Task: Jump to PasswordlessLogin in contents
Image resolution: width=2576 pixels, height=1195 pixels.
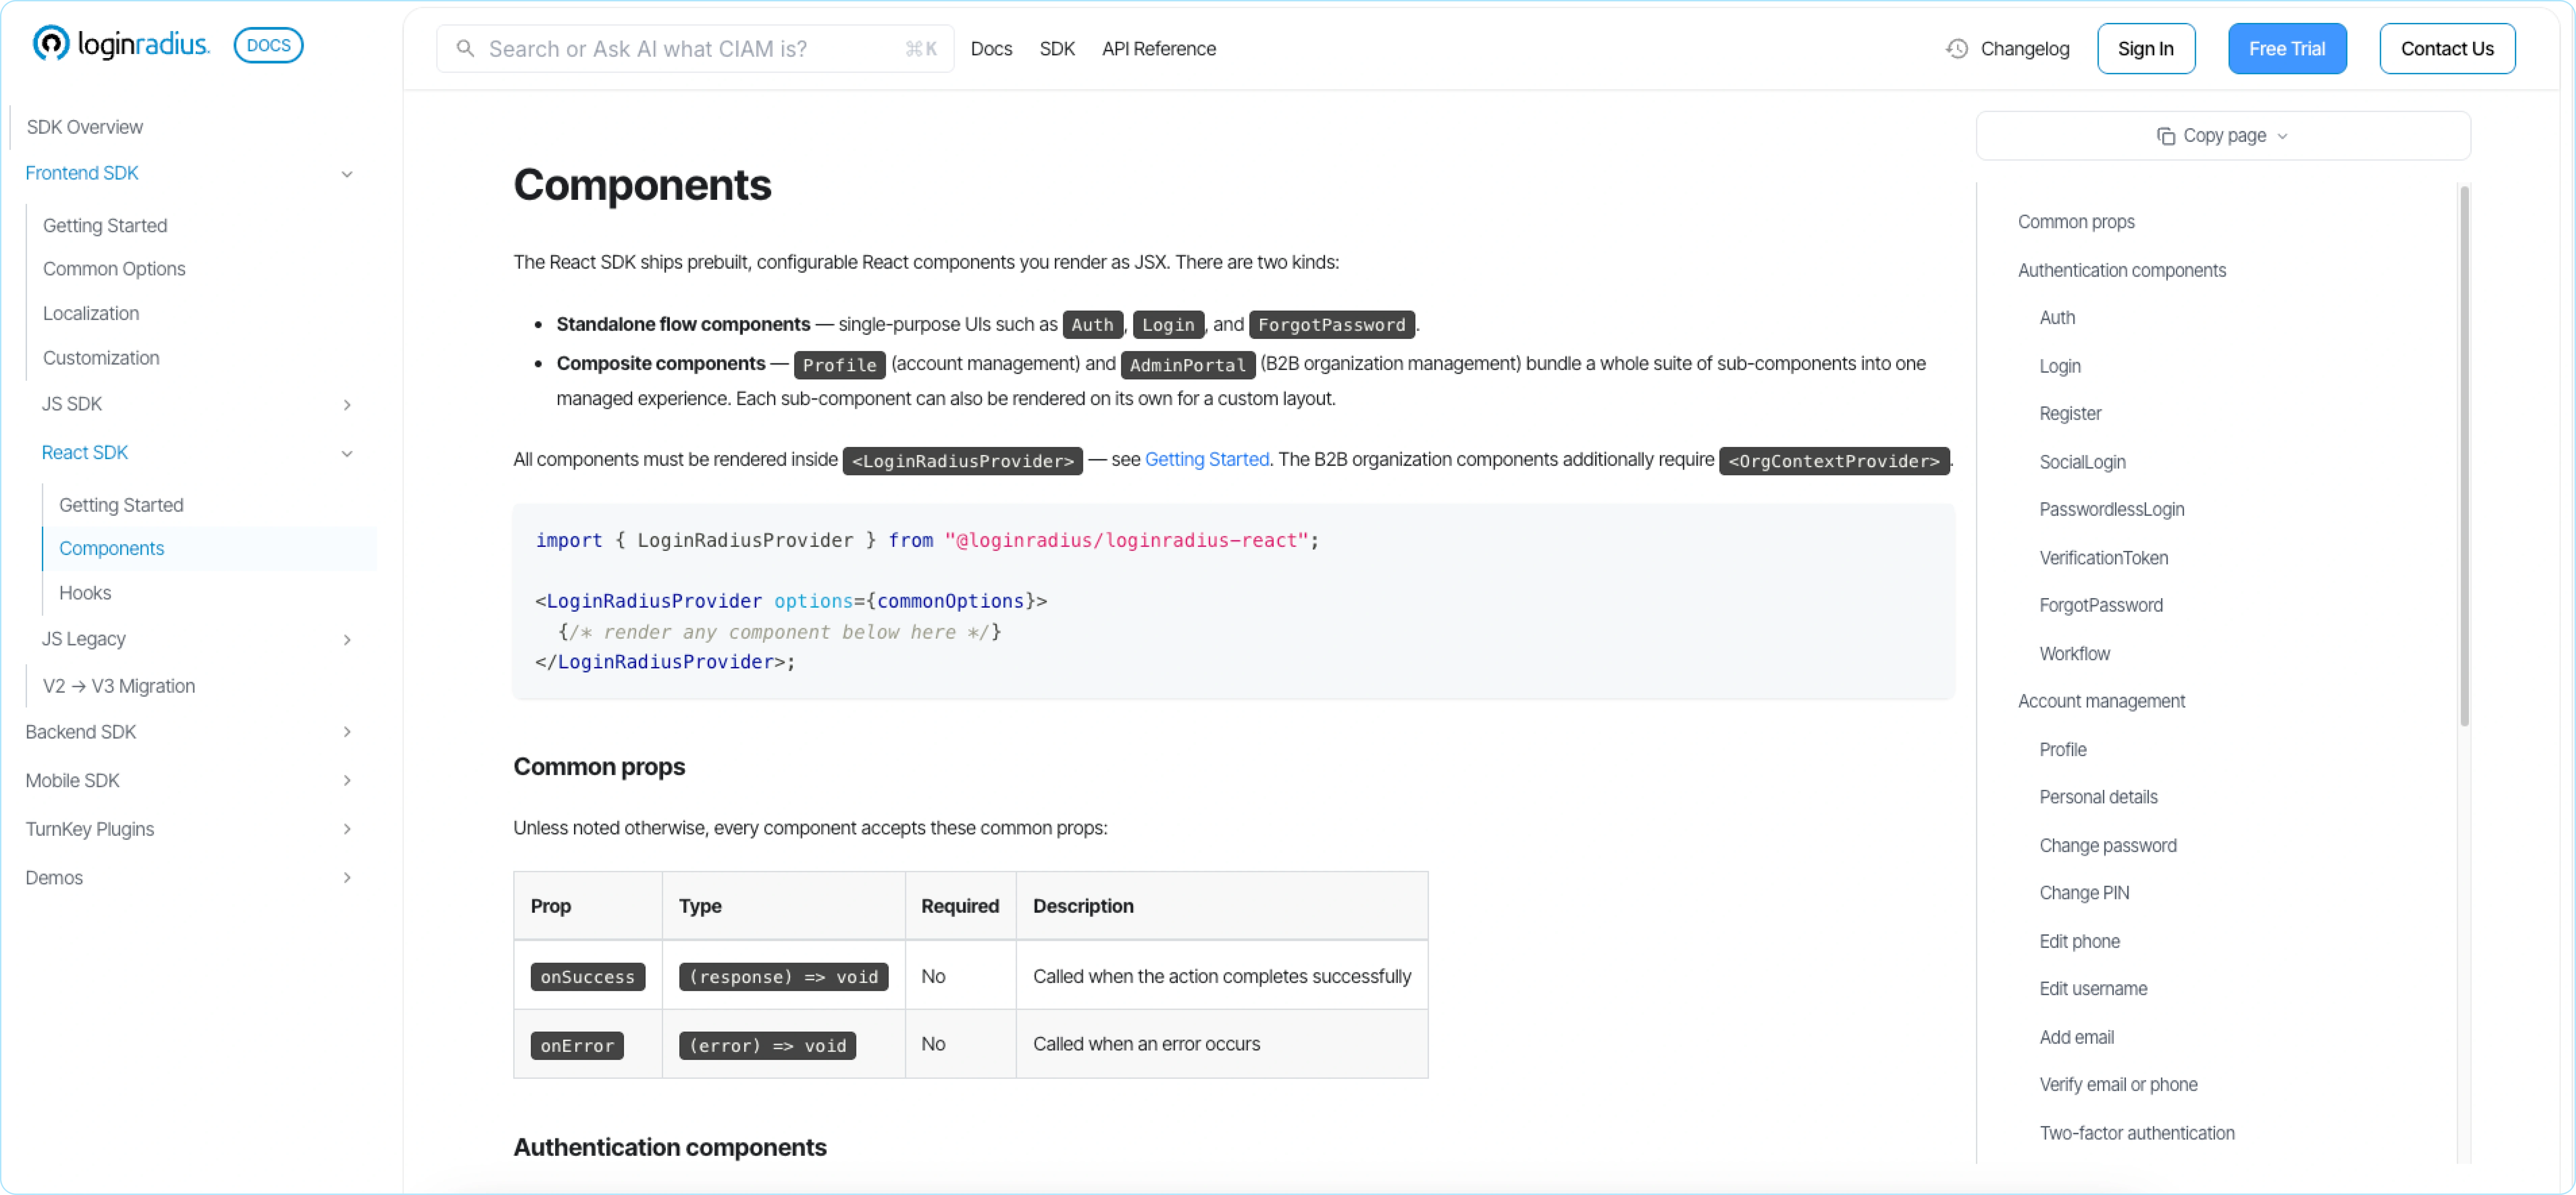Action: [2112, 510]
